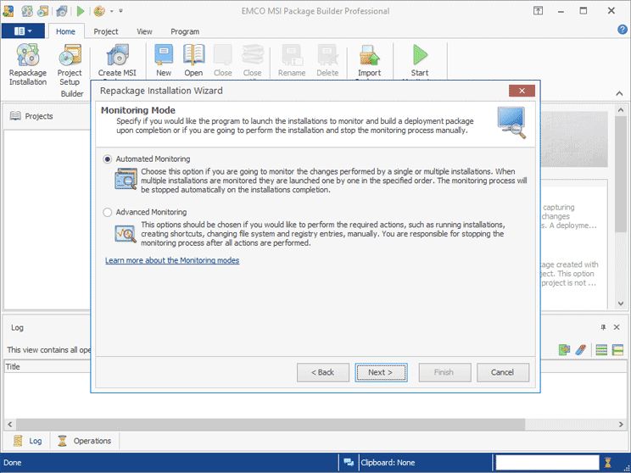Switch to the Project ribbon tab
Viewport: 631px width, 473px height.
tap(106, 31)
